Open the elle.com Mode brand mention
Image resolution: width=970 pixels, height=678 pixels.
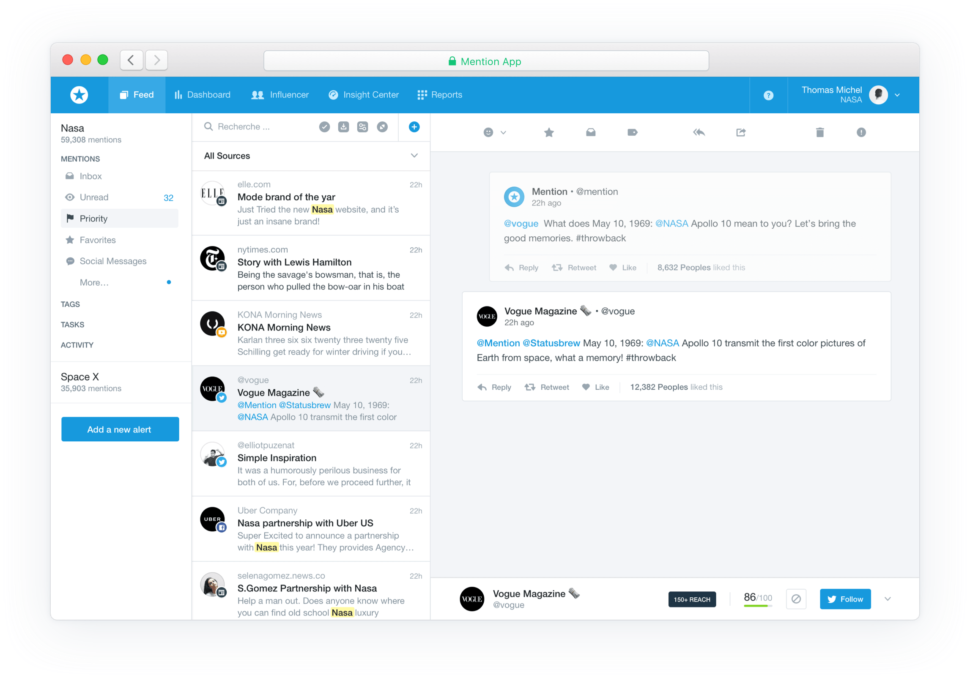[311, 203]
